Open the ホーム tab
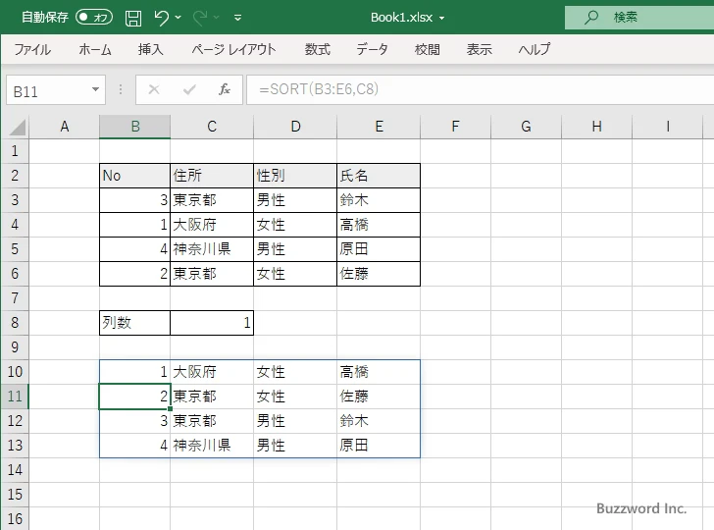This screenshot has width=714, height=530. pos(95,49)
